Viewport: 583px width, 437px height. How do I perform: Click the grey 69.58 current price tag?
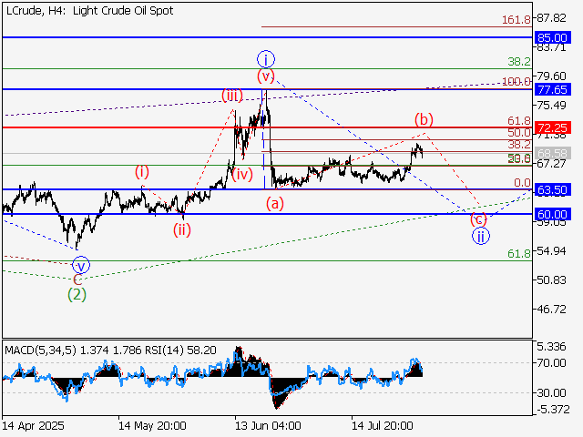(553, 153)
